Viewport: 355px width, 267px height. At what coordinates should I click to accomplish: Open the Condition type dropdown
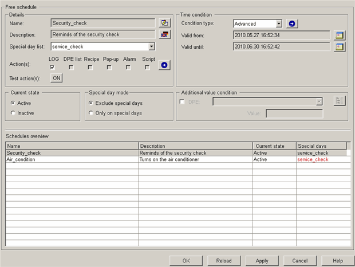278,23
